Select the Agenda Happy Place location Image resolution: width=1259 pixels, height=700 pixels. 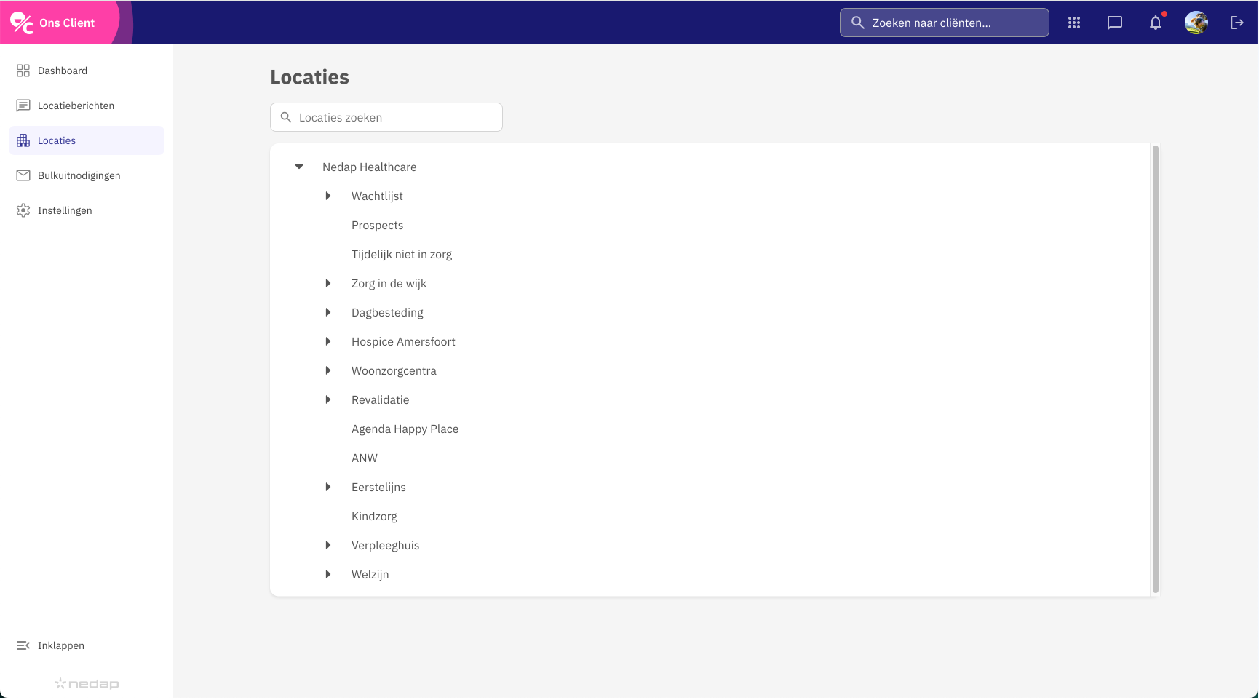point(405,429)
